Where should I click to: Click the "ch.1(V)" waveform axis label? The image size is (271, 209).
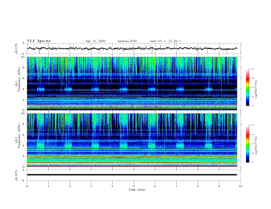pos(16,48)
